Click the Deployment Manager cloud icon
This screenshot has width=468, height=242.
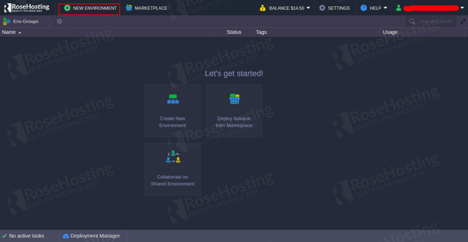pyautogui.click(x=66, y=236)
